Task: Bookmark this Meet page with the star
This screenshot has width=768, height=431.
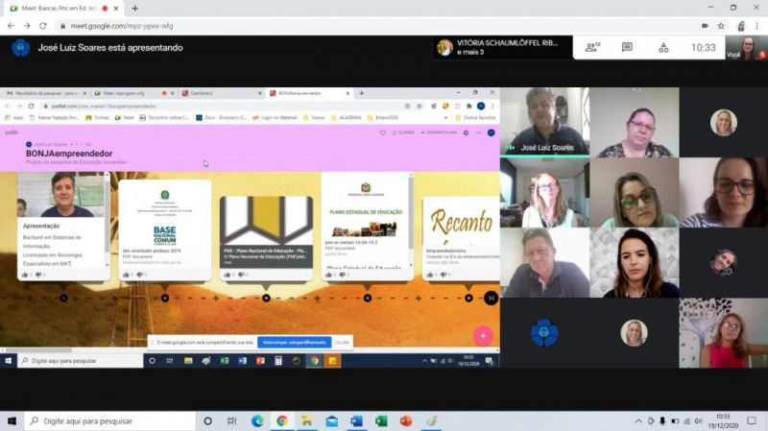Action: pos(721,26)
